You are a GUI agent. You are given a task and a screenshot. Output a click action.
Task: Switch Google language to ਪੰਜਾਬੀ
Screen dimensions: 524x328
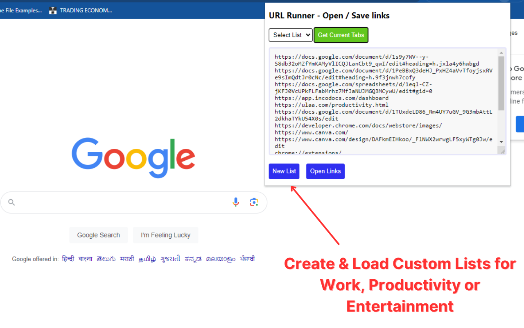pyautogui.click(x=247, y=259)
